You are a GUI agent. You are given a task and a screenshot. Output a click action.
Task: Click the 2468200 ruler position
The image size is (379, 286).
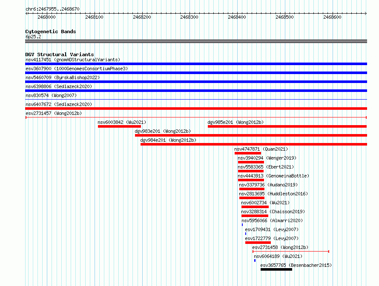[x=142, y=17]
